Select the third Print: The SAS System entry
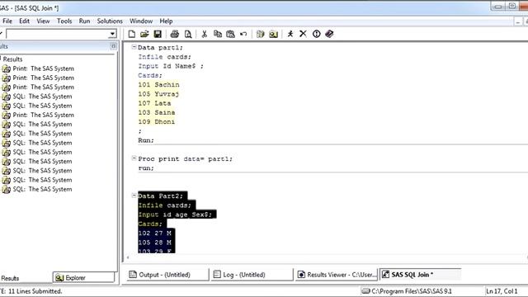 pyautogui.click(x=43, y=87)
